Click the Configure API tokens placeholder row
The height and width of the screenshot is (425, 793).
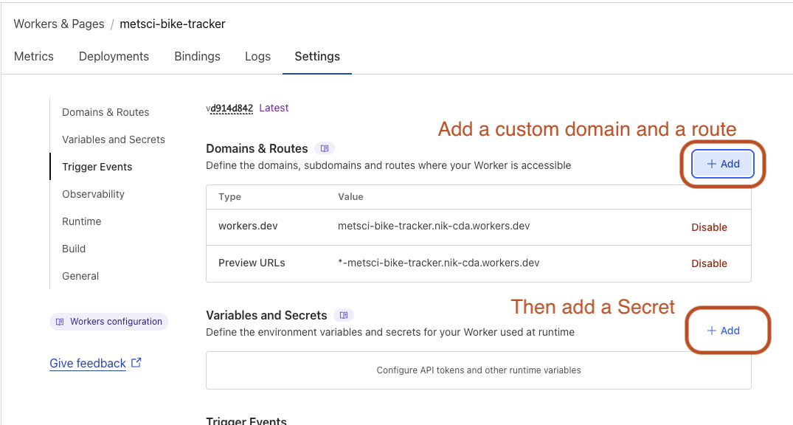coord(478,371)
